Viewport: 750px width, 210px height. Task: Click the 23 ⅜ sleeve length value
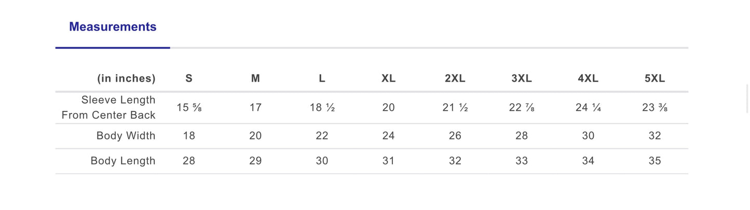pyautogui.click(x=654, y=108)
